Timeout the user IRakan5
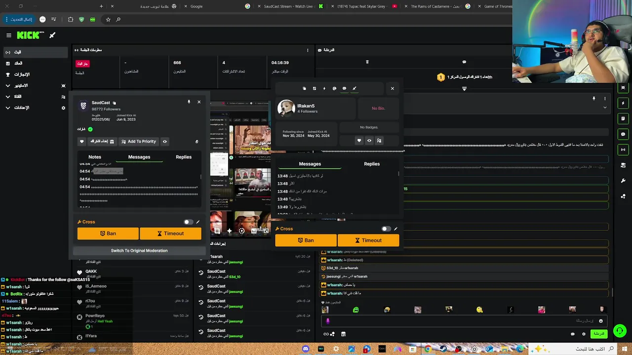Viewport: 632px width, 355px height. click(368, 240)
